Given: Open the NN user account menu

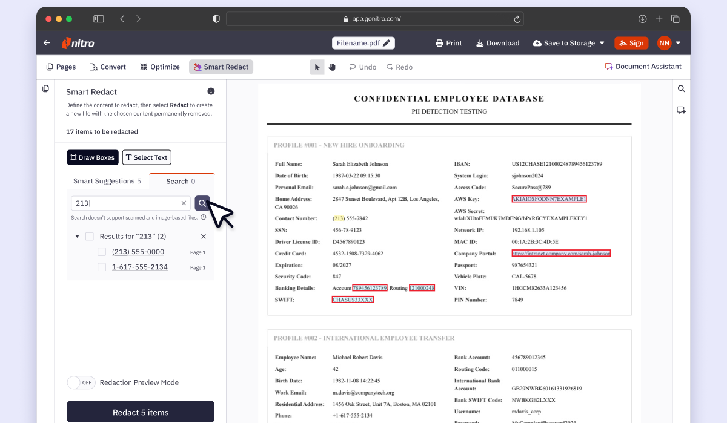Looking at the screenshot, I should tap(669, 43).
